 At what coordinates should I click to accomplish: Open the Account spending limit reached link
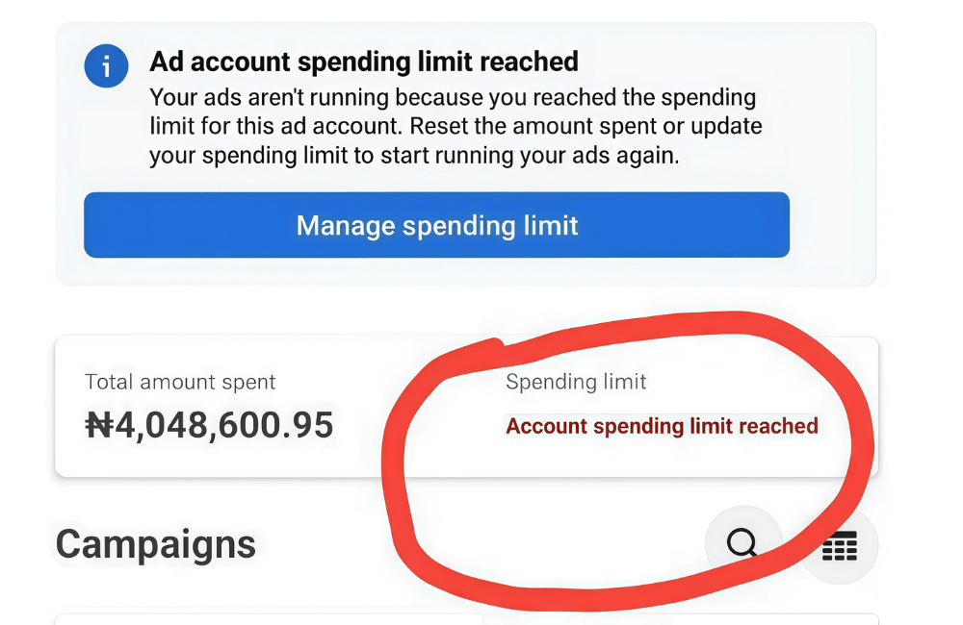tap(663, 426)
